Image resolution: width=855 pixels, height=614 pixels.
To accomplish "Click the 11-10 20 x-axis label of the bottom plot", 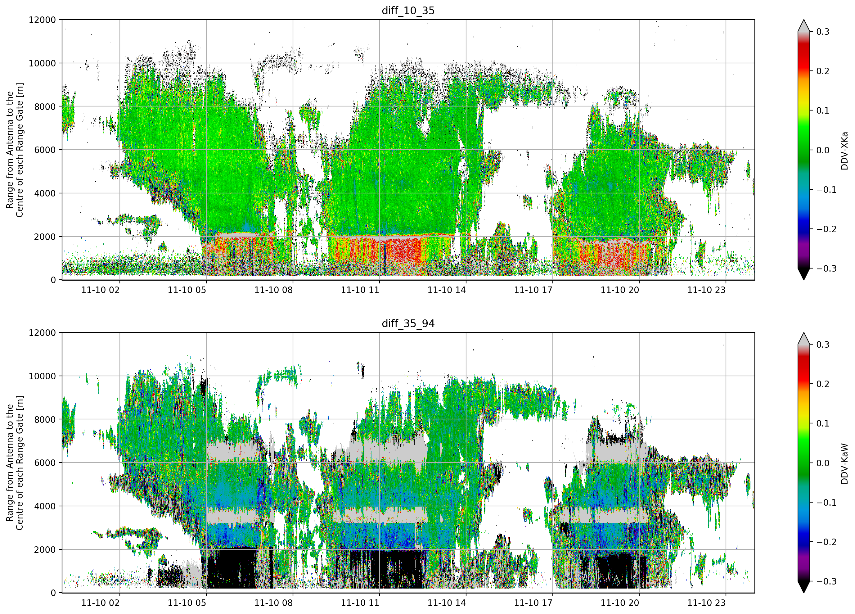I will point(620,603).
